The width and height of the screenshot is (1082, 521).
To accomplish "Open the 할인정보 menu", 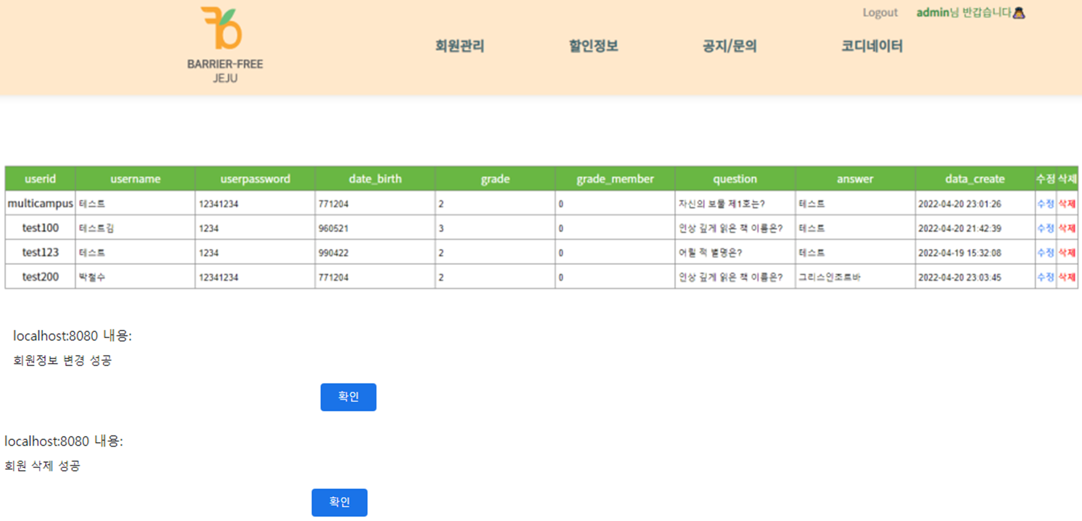I will tap(593, 46).
